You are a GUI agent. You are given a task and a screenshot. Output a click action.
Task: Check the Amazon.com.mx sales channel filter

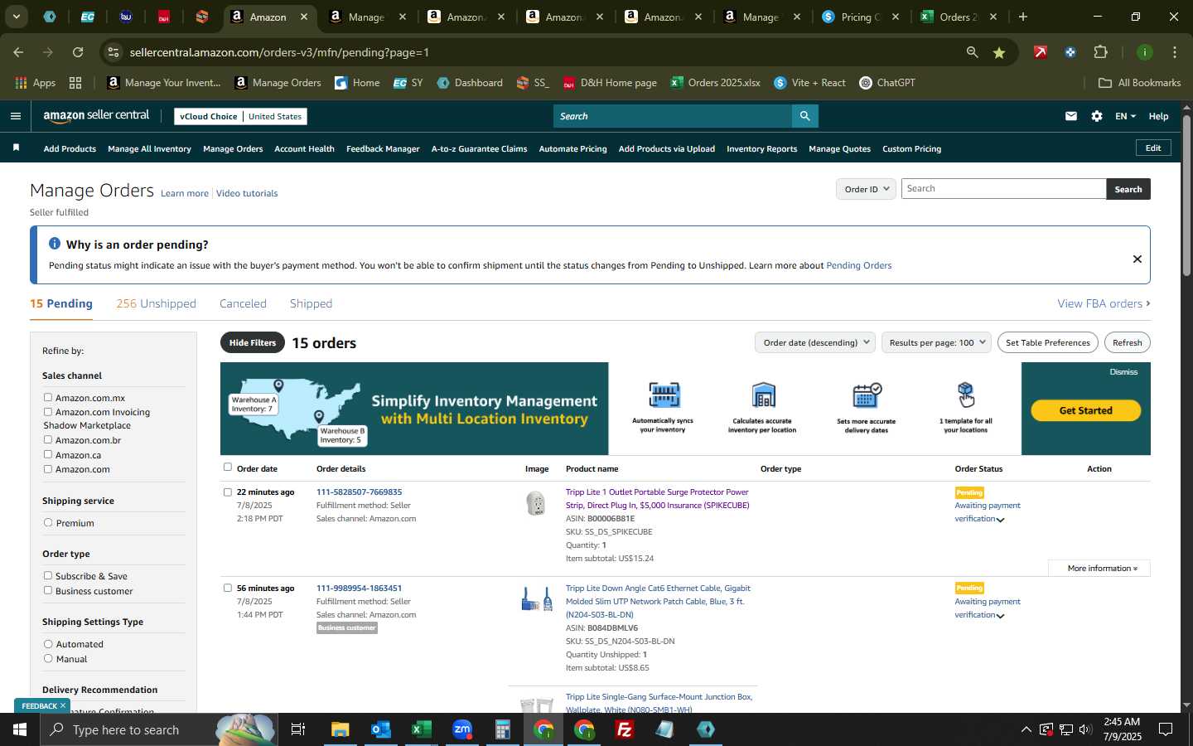click(x=48, y=398)
